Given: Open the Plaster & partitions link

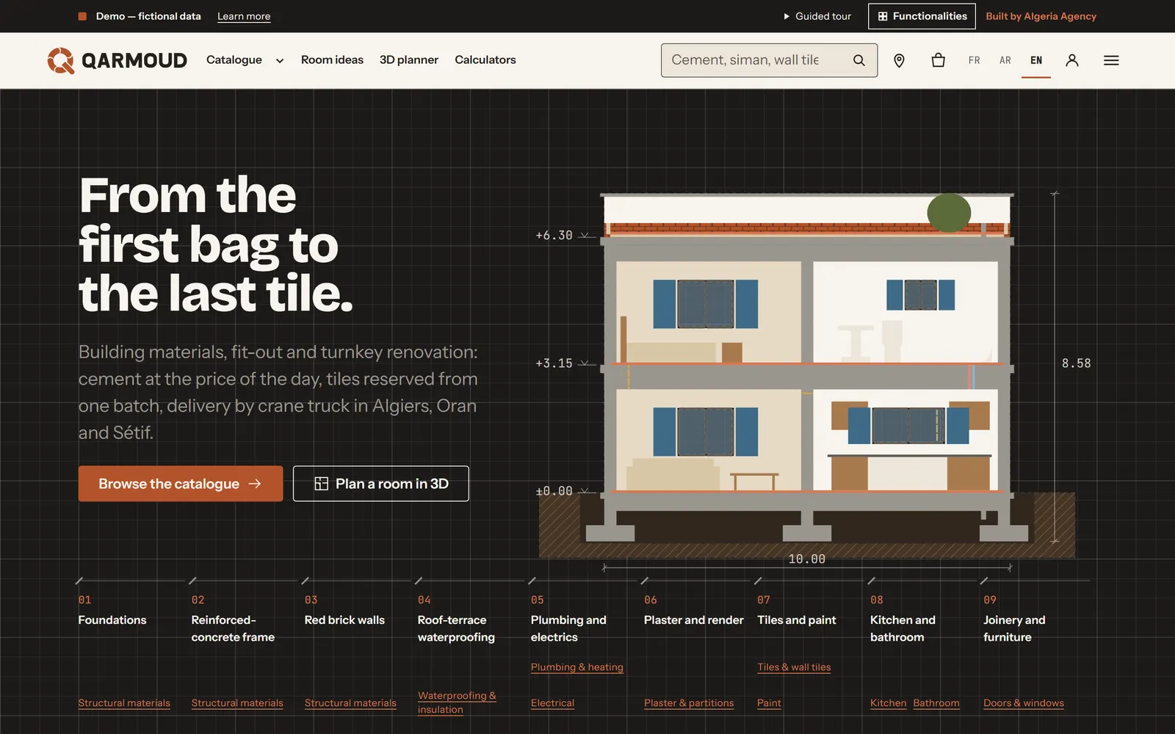Looking at the screenshot, I should pyautogui.click(x=689, y=703).
